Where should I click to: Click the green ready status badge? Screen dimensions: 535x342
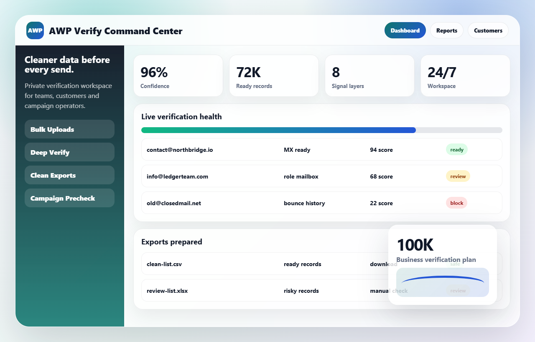click(457, 149)
